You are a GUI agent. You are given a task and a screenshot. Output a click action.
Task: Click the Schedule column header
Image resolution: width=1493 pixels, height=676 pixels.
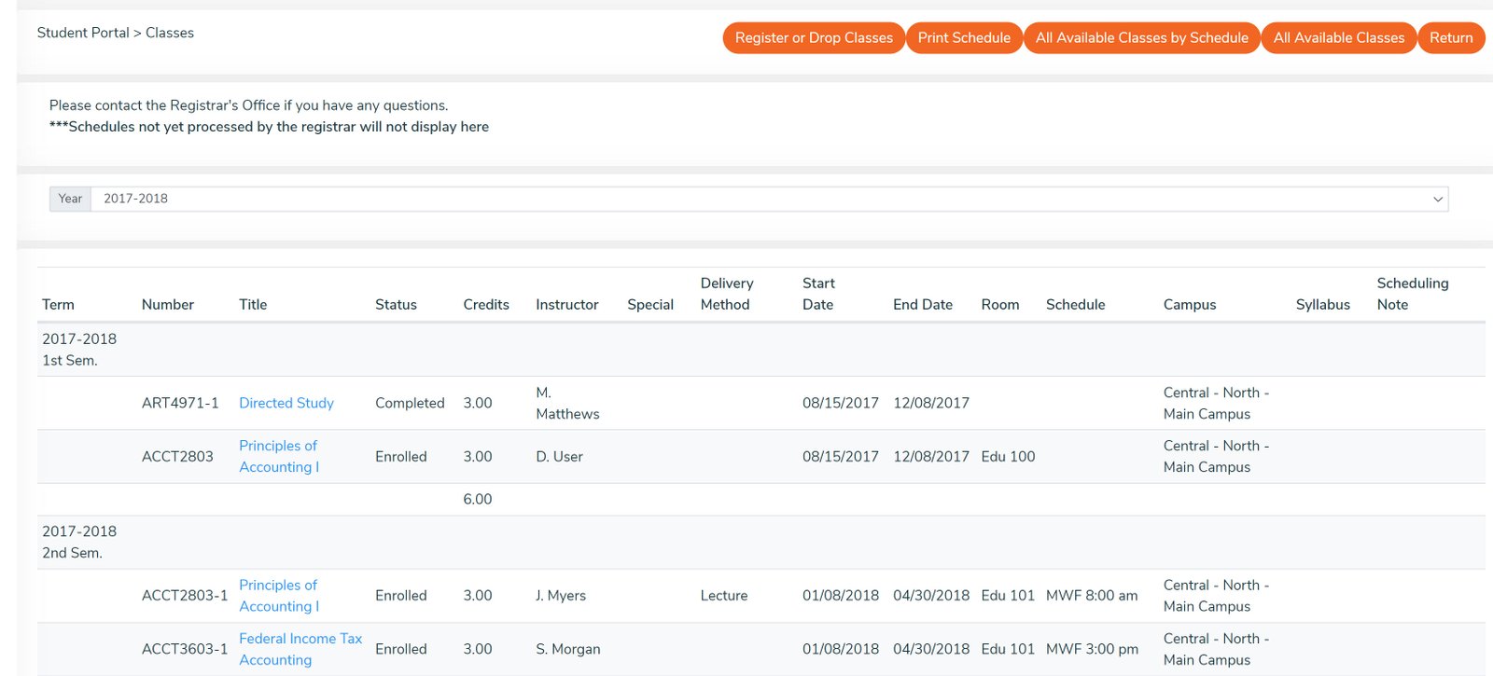coord(1076,305)
